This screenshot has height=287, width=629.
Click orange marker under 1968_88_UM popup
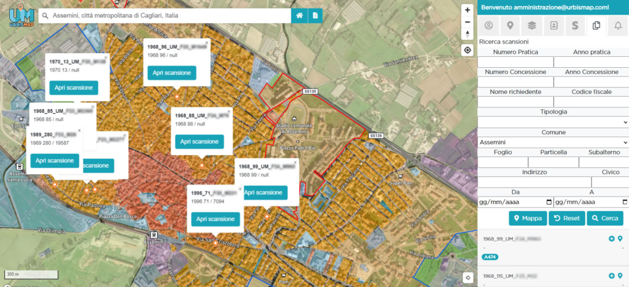(x=202, y=165)
